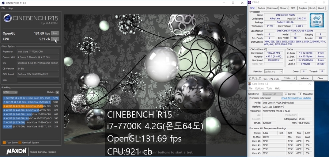Run the OpenGL benchmark test
The height and width of the screenshot is (157, 329).
click(55, 33)
